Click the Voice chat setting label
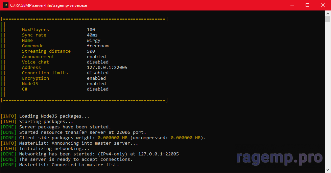331x173 pixels. [x=35, y=62]
